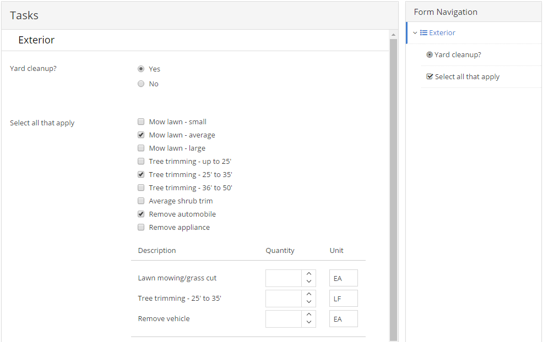
Task: Decrease Remove vehicle quantity using down arrow
Action: [x=309, y=322]
